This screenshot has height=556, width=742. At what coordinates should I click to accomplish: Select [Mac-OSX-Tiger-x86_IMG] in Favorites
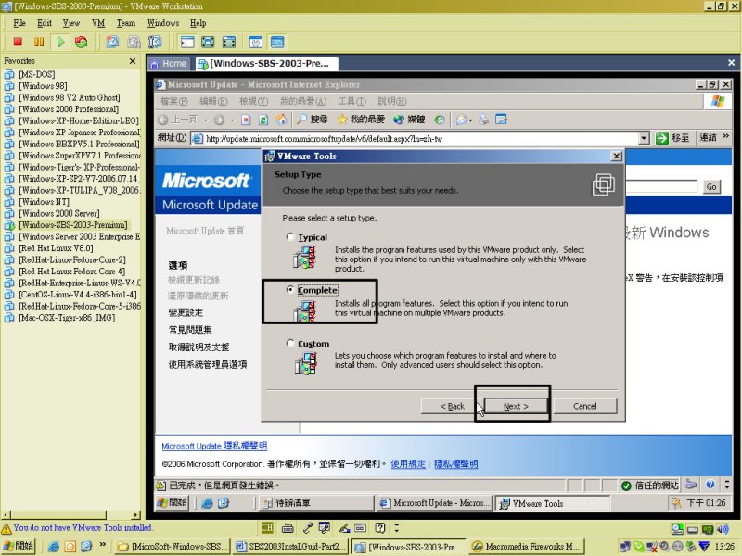point(67,318)
